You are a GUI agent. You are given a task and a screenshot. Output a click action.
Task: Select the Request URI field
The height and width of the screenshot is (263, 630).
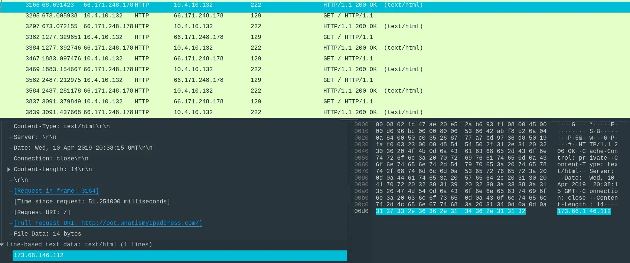pos(42,212)
